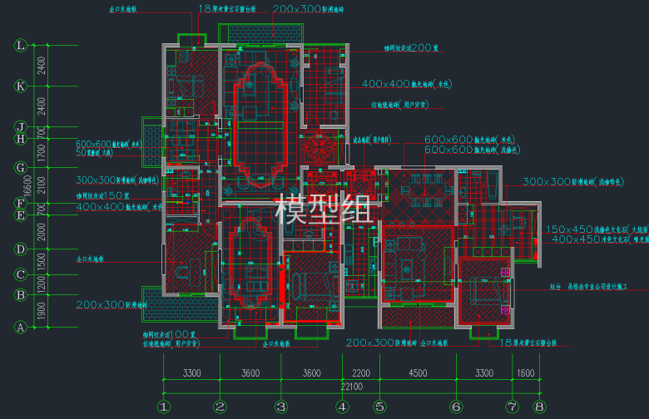Select the D grid axis bubble
This screenshot has height=419, width=649.
pos(21,249)
